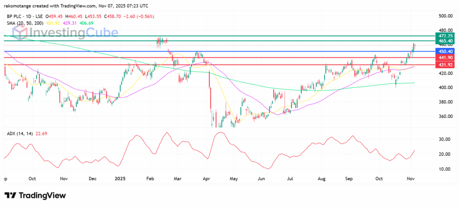Viewport: 460px width, 207px height.
Task: Click the TradingView logo at bottom left
Action: pyautogui.click(x=35, y=195)
